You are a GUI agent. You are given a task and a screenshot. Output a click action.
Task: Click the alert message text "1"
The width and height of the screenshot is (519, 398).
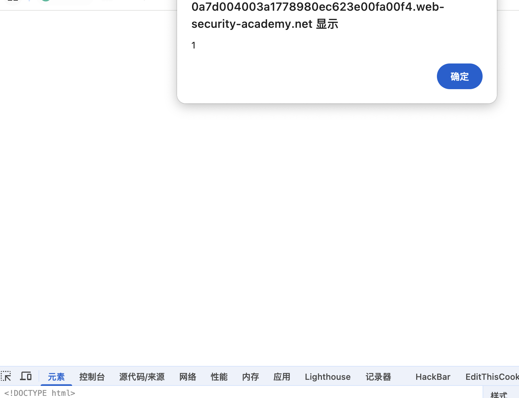[x=193, y=45]
